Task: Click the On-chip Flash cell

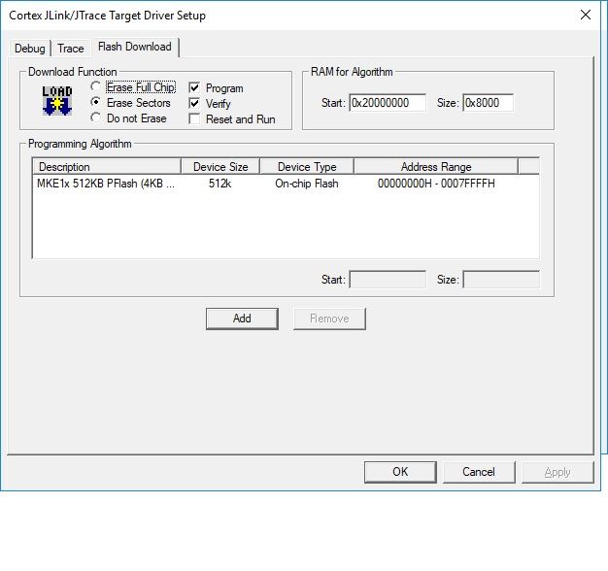Action: [306, 184]
